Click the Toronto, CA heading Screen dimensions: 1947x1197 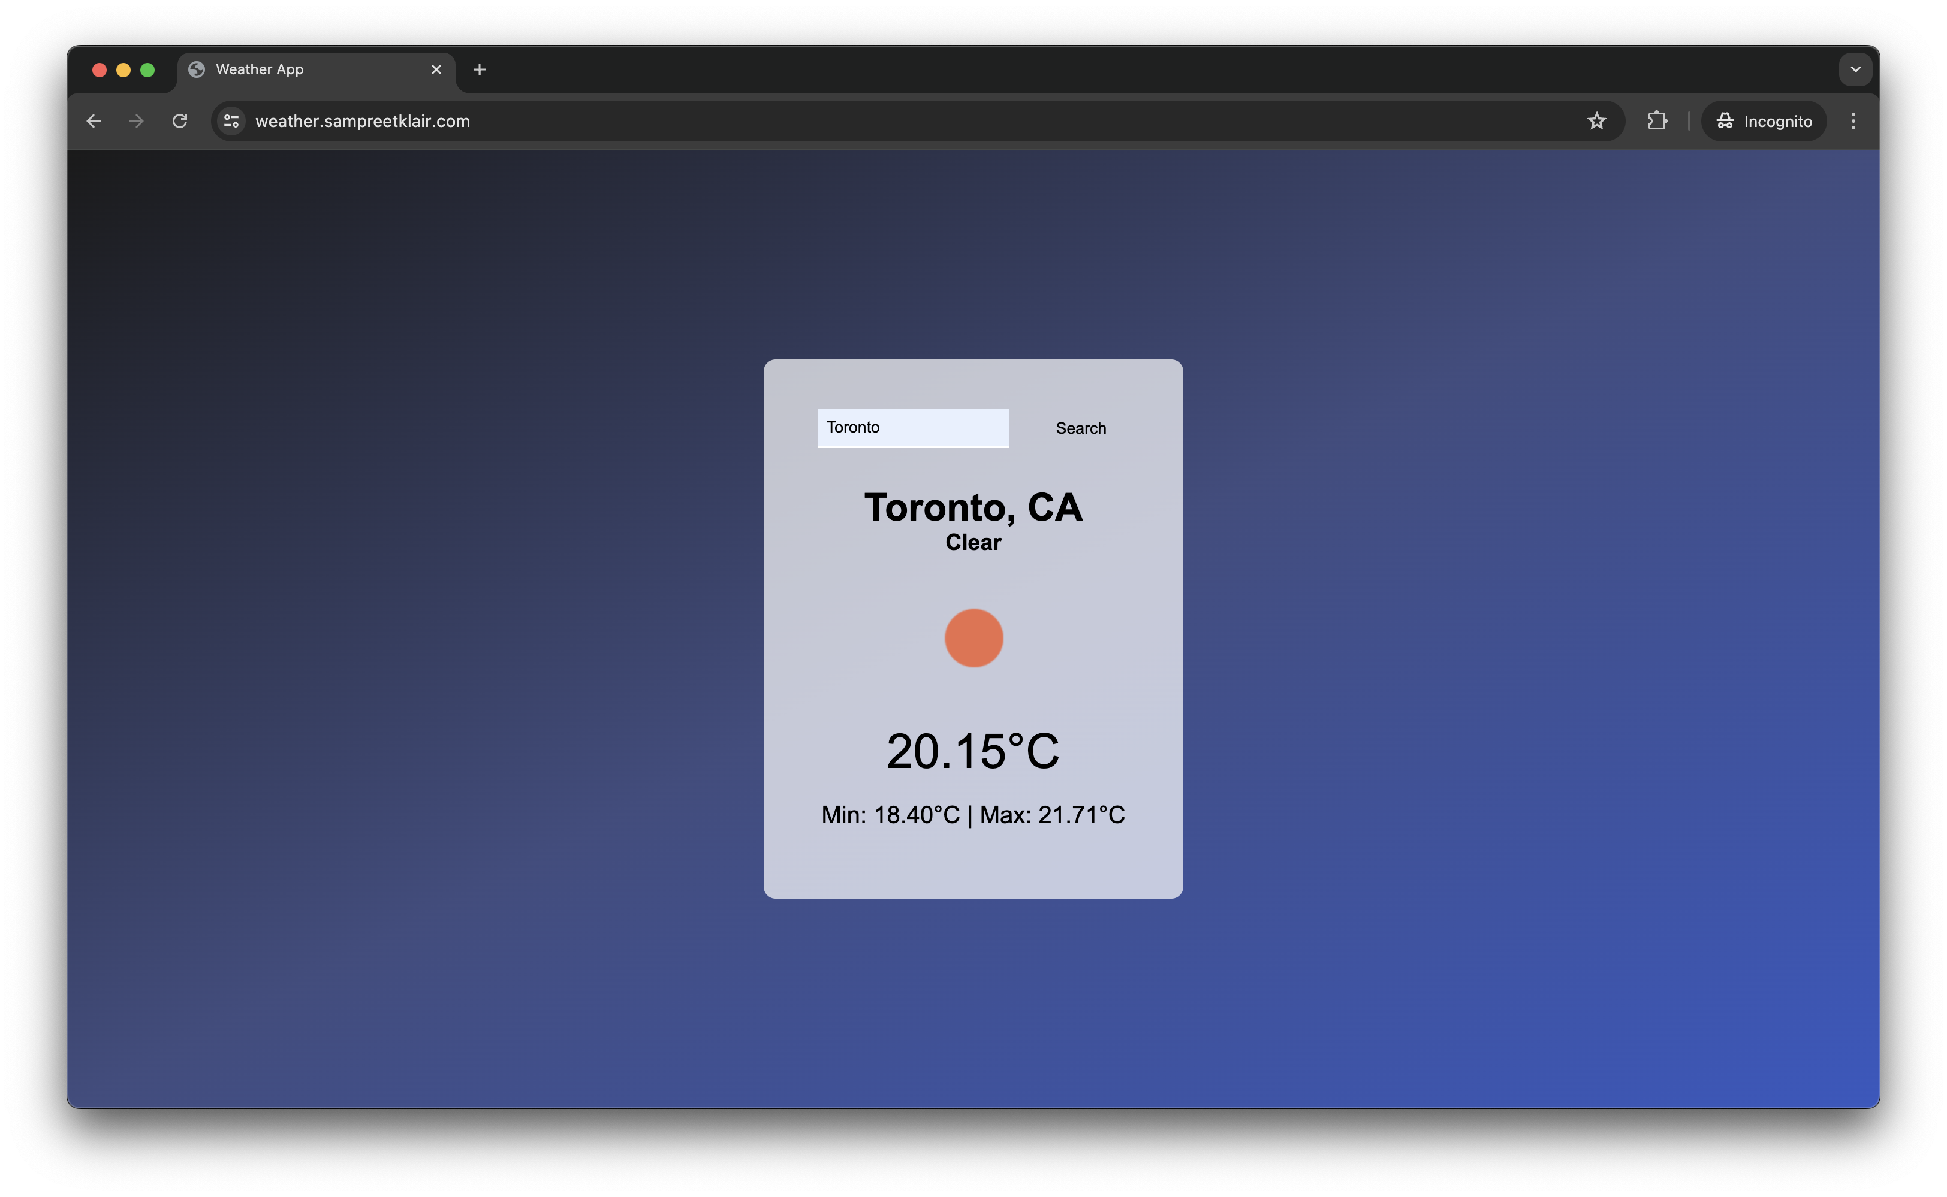click(x=973, y=507)
